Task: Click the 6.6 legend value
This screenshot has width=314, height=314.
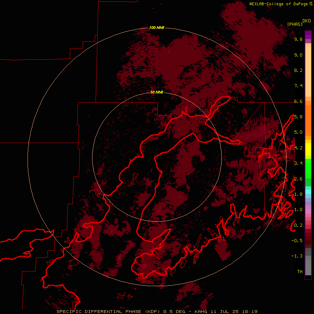Action: tap(298, 101)
